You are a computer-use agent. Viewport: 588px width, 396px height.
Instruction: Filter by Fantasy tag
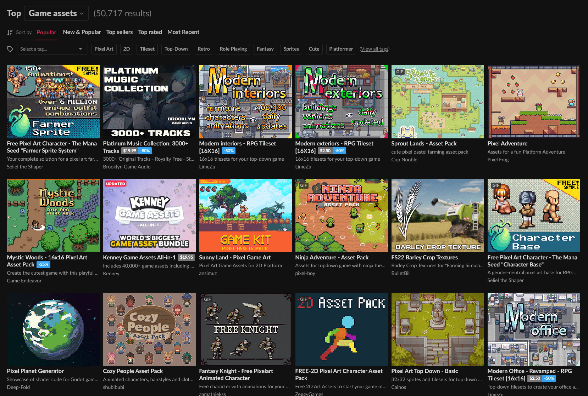pyautogui.click(x=265, y=49)
